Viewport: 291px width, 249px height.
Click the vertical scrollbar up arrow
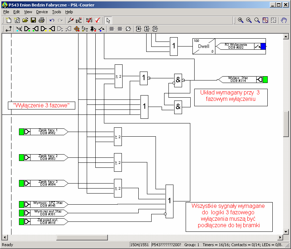[x=286, y=36]
